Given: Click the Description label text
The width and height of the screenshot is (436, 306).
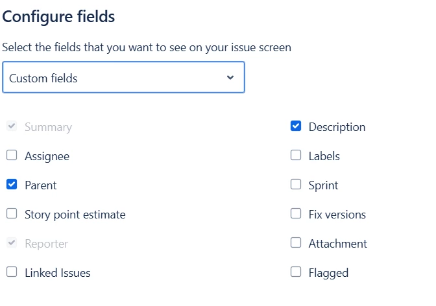Looking at the screenshot, I should pyautogui.click(x=337, y=127).
